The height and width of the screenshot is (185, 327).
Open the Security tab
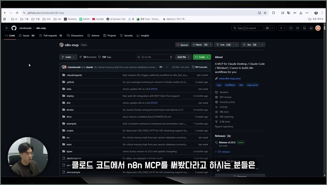click(126, 36)
